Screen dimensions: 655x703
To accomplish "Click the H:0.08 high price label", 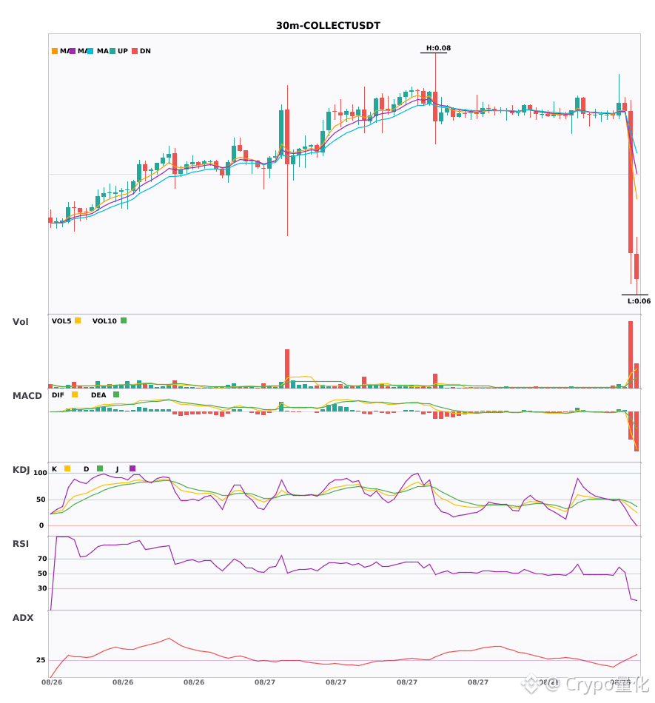I will [x=438, y=48].
